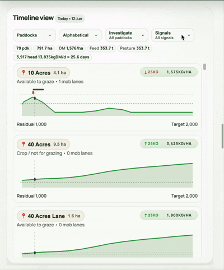This screenshot has height=270, width=224.
Task: Click Target 2,000 under 40 Acres chart
Action: pos(184,196)
